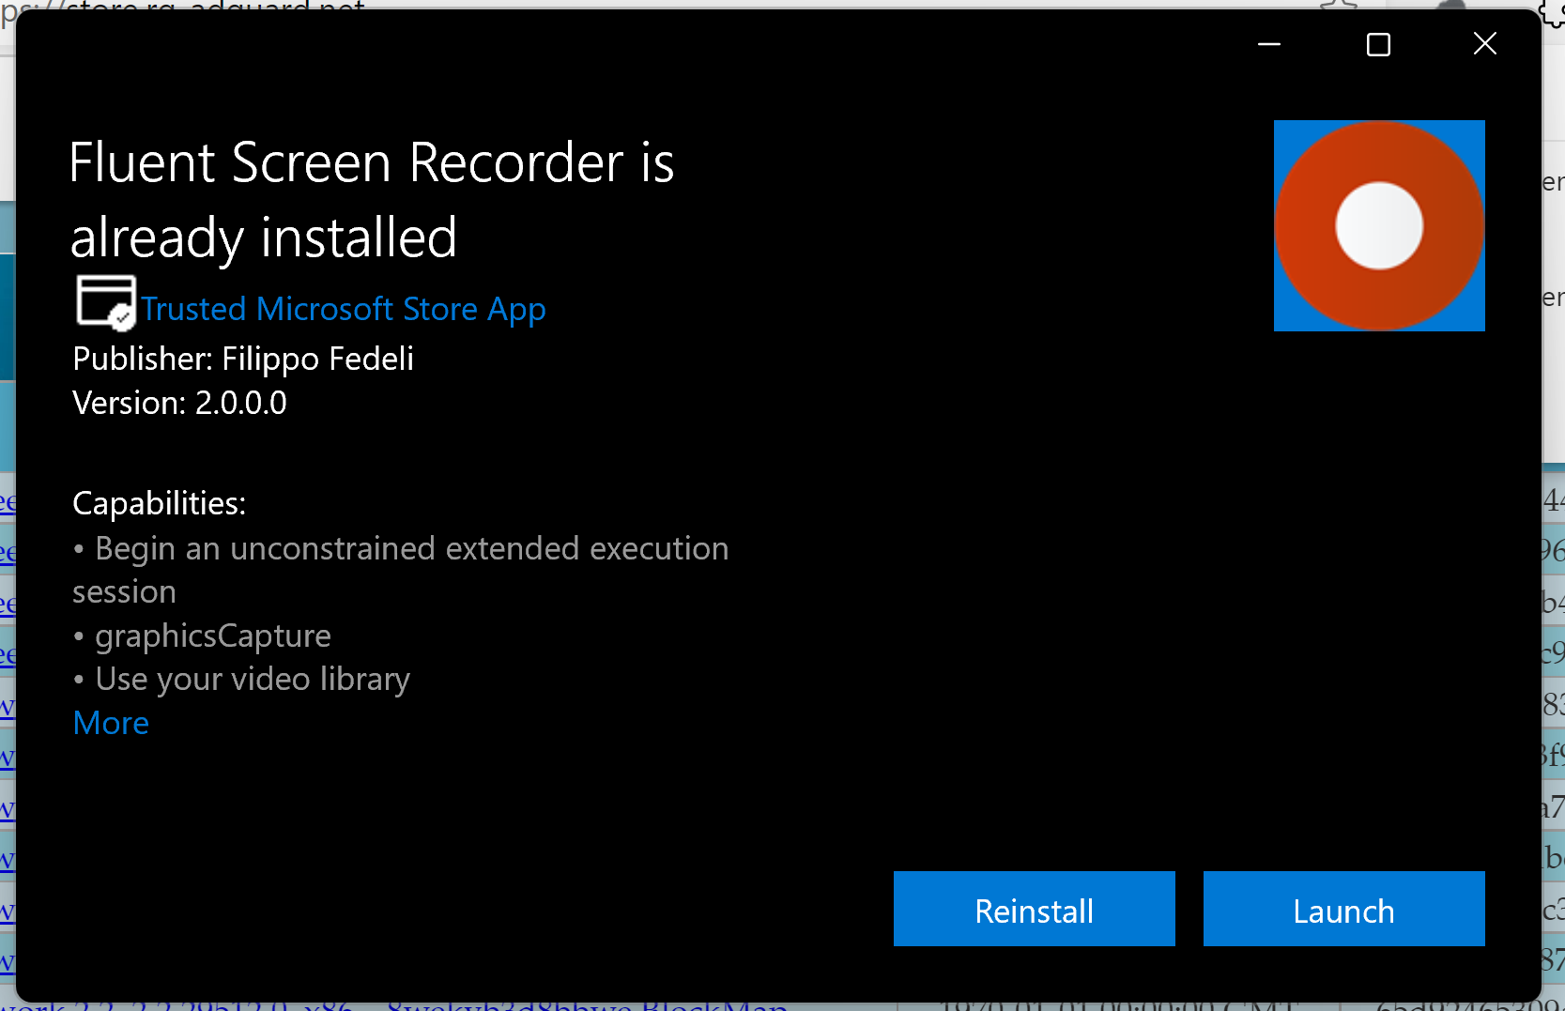The height and width of the screenshot is (1011, 1565).
Task: Click the Fluent Screen Recorder already installed title
Action: tap(372, 199)
